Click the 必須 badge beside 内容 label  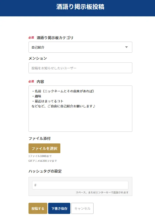pos(31,82)
